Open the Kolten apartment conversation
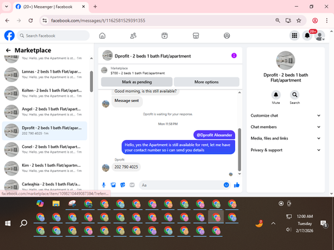 coord(45,93)
